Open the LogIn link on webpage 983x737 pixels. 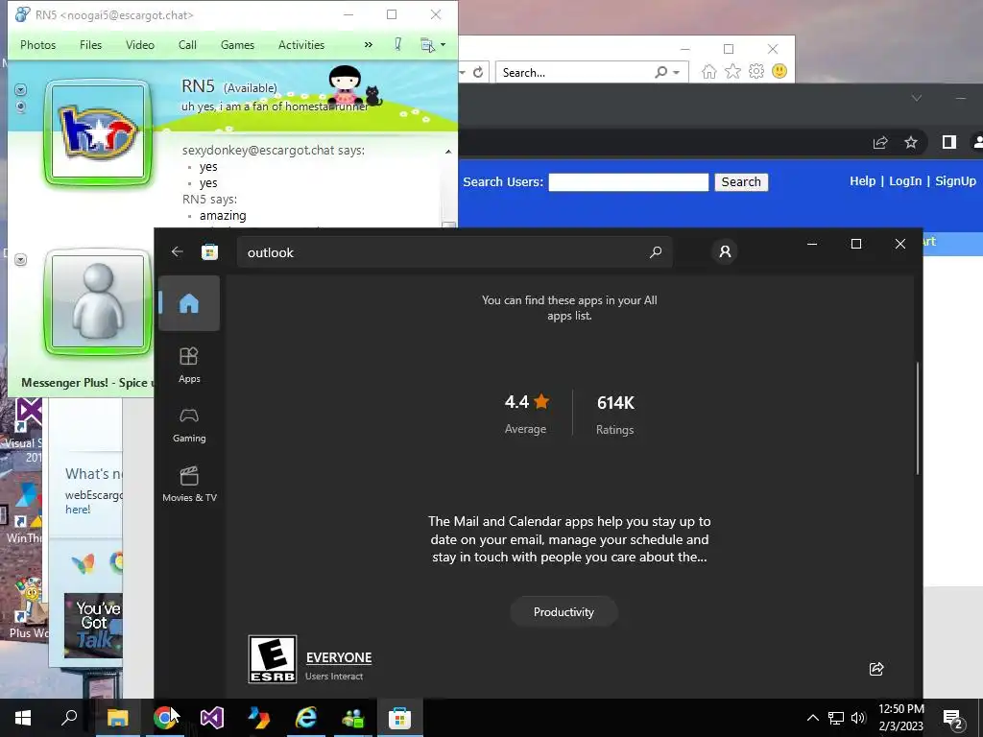coord(905,181)
